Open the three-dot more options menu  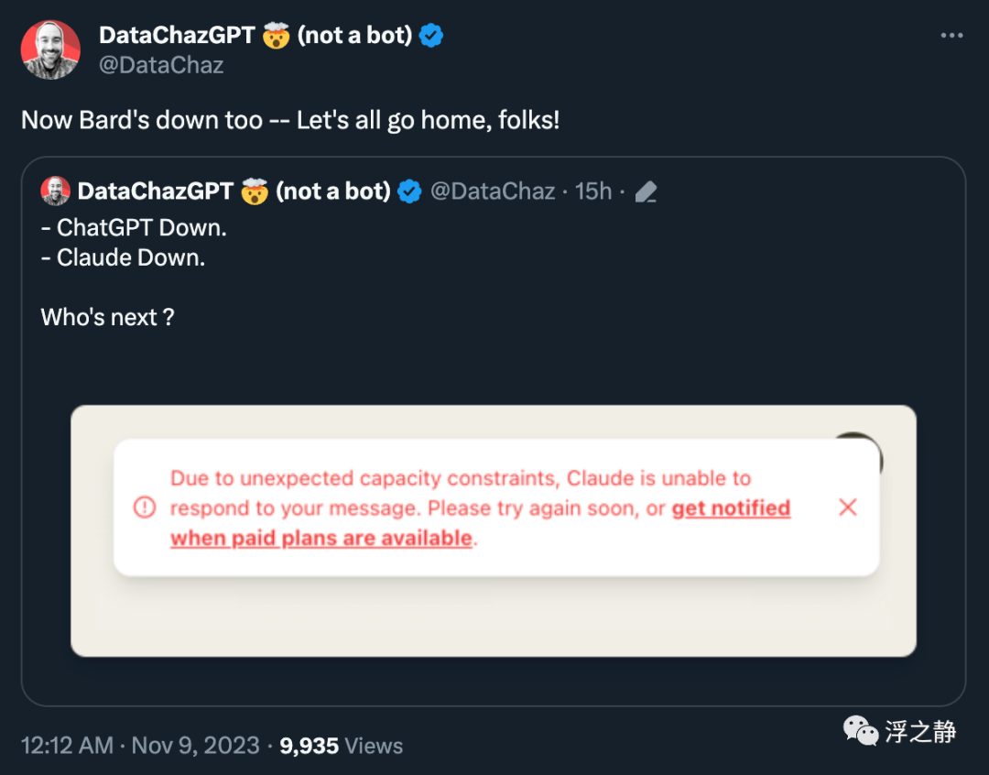pos(951,36)
